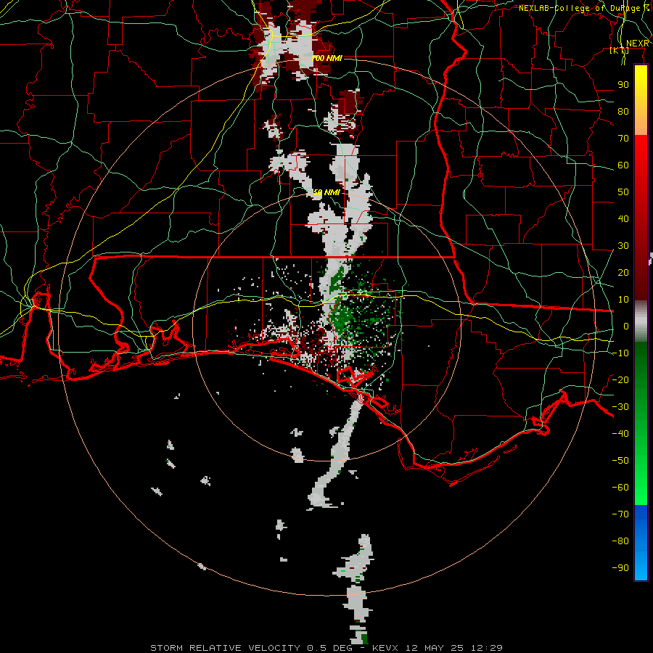Select the -70 value on the velocity scale
This screenshot has height=653, width=653.
(620, 514)
